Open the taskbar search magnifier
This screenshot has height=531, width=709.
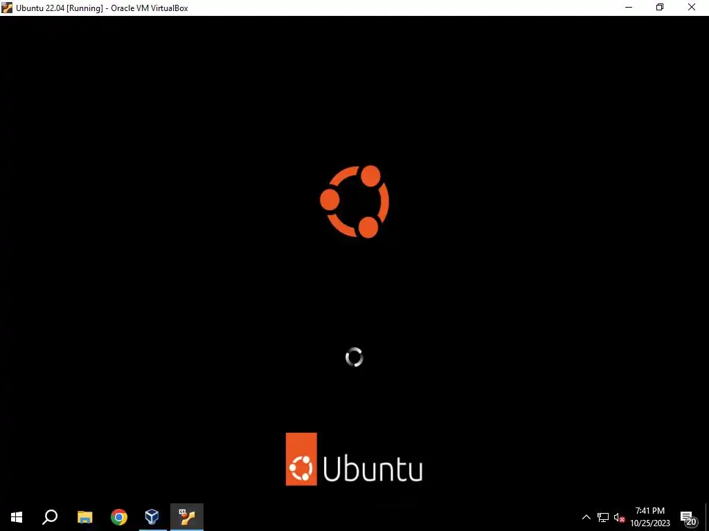pos(50,517)
